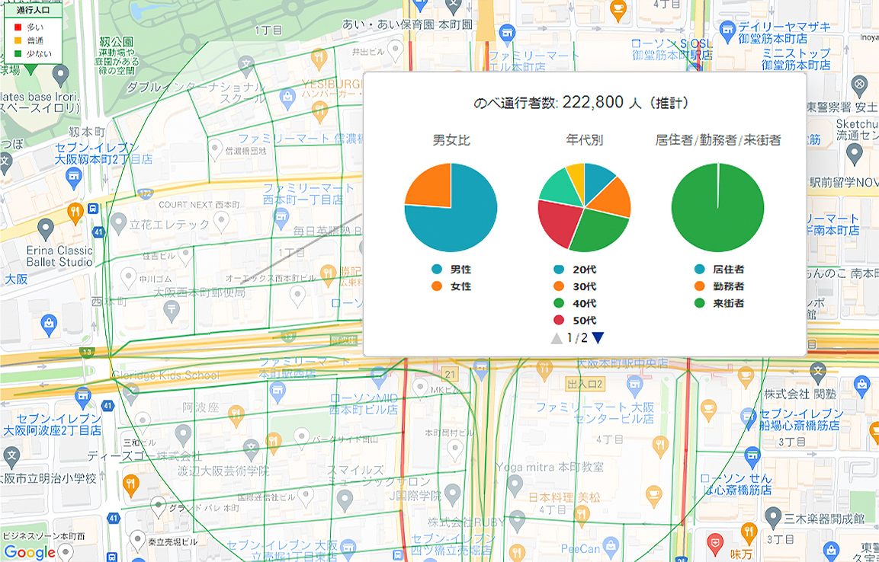Open the 勝吧 restaurant icon
879x562 pixels.
328,273
